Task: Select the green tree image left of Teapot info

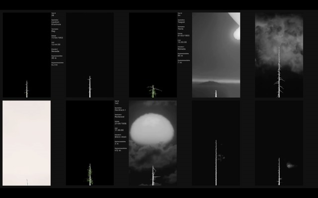Action: [153, 54]
